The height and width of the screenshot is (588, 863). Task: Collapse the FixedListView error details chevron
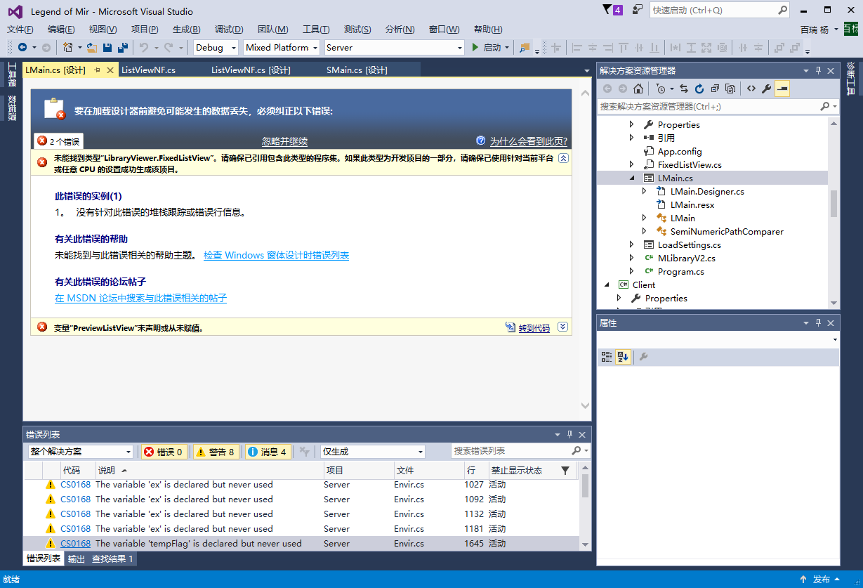coord(563,159)
